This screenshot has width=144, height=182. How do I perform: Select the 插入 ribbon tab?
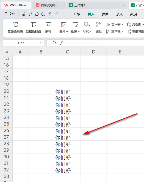(91, 14)
